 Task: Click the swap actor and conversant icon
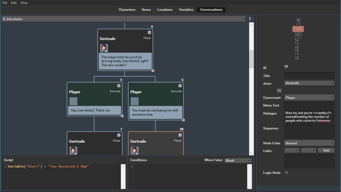point(279,90)
